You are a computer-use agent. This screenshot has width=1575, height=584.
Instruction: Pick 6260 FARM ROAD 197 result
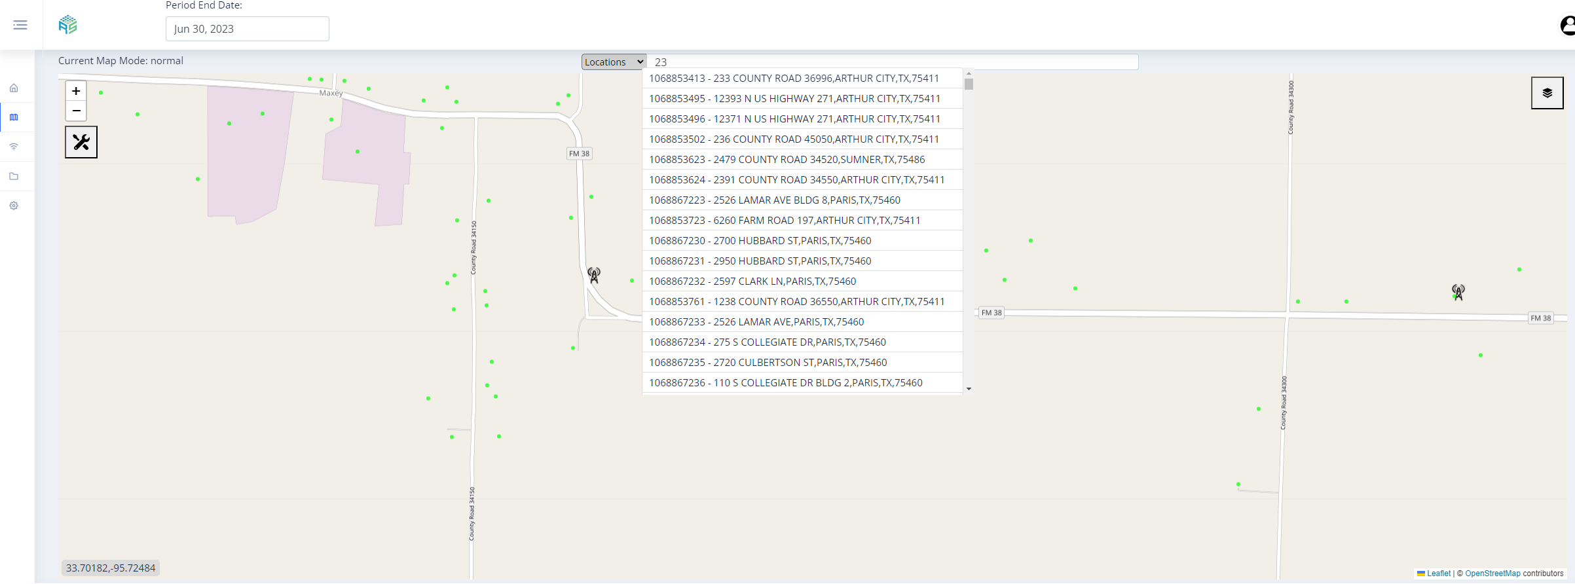pos(803,221)
